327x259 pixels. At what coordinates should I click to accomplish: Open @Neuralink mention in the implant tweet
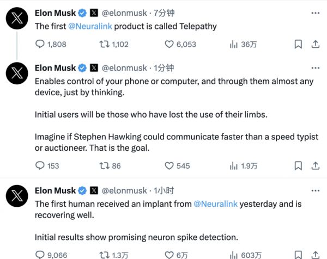pos(215,203)
